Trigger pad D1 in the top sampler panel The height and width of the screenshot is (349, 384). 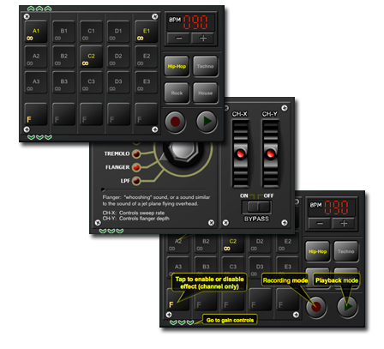point(118,32)
